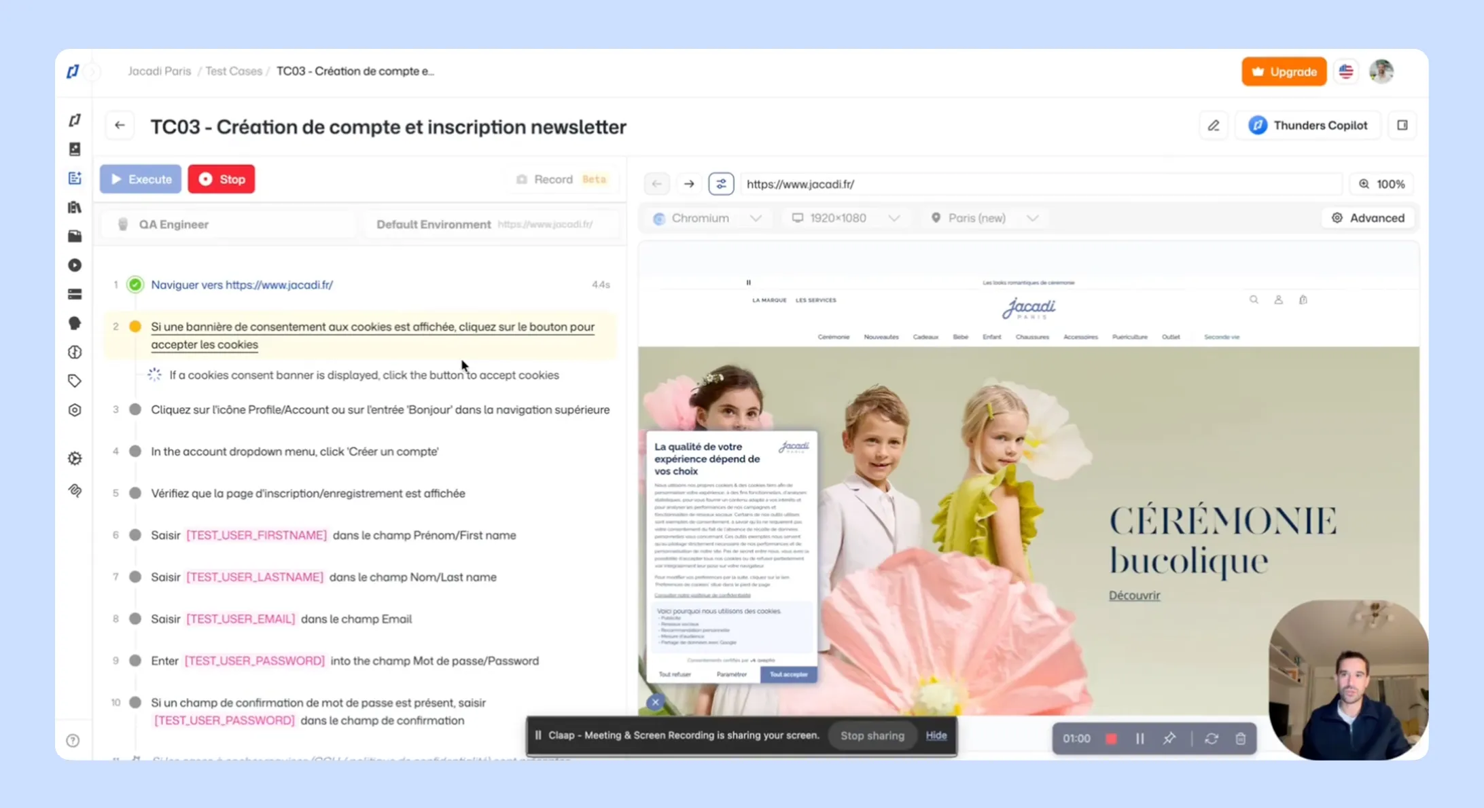
Task: Open the browser settings sliders icon
Action: [720, 184]
